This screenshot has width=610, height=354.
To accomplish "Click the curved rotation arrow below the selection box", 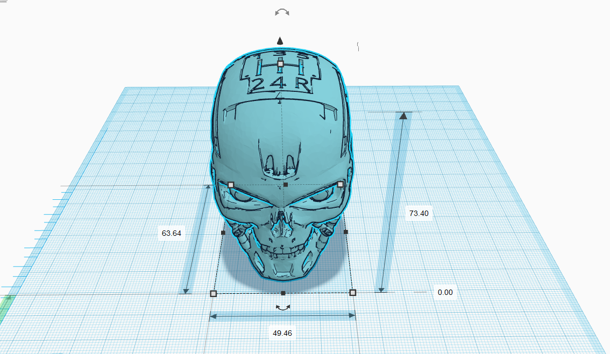I will point(283,307).
